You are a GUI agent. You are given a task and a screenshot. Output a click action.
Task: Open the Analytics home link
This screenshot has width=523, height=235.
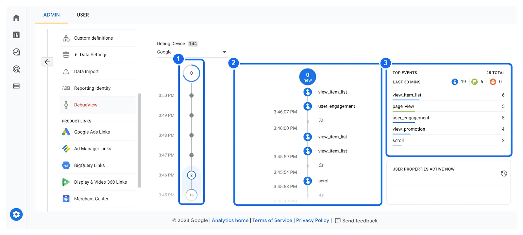click(230, 220)
